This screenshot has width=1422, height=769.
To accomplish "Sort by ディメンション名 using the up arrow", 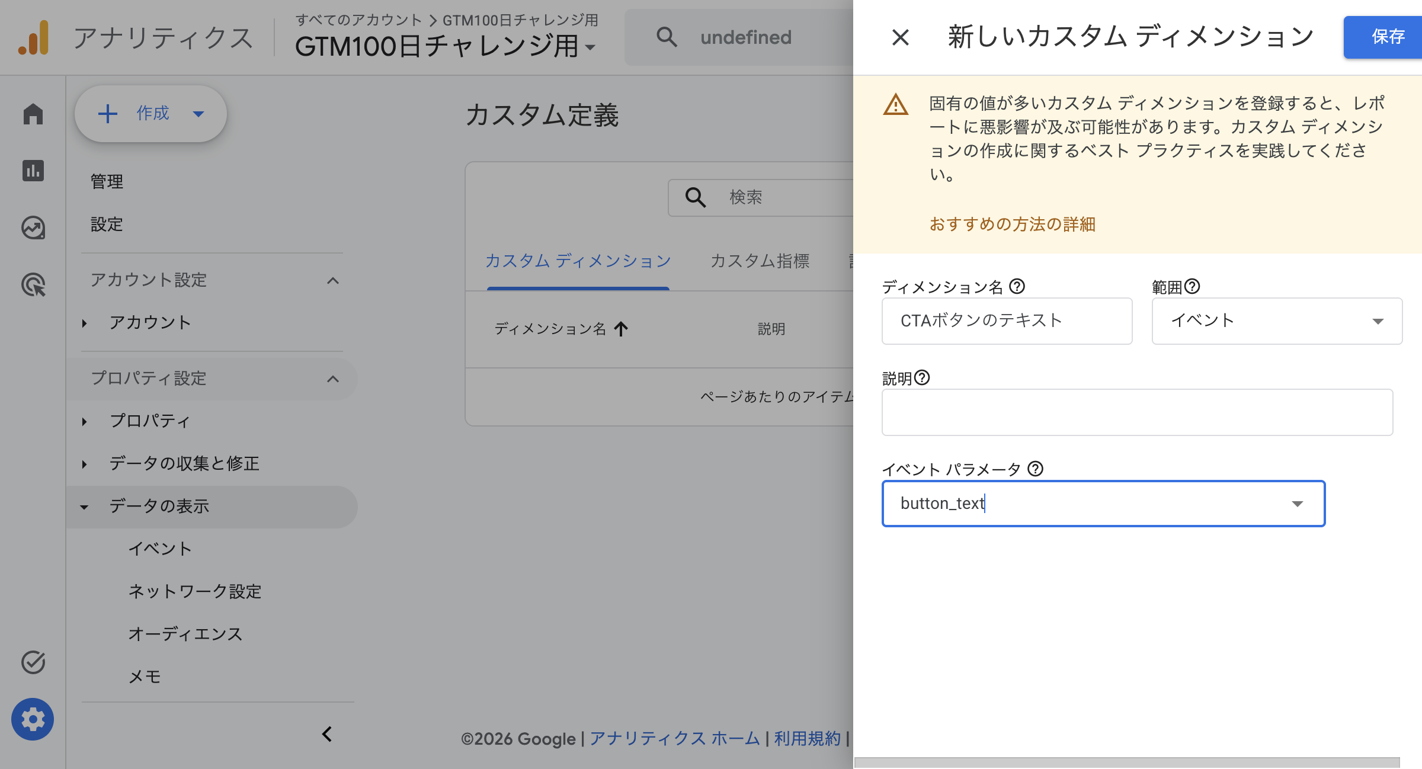I will 620,329.
